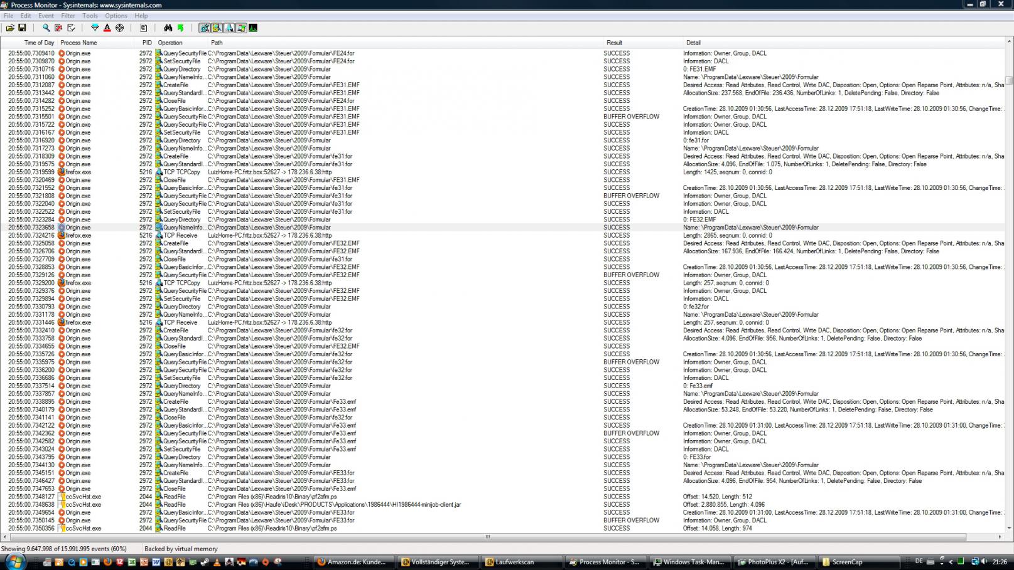Toggle Show File System Activity button
The width and height of the screenshot is (1014, 570).
click(x=217, y=28)
